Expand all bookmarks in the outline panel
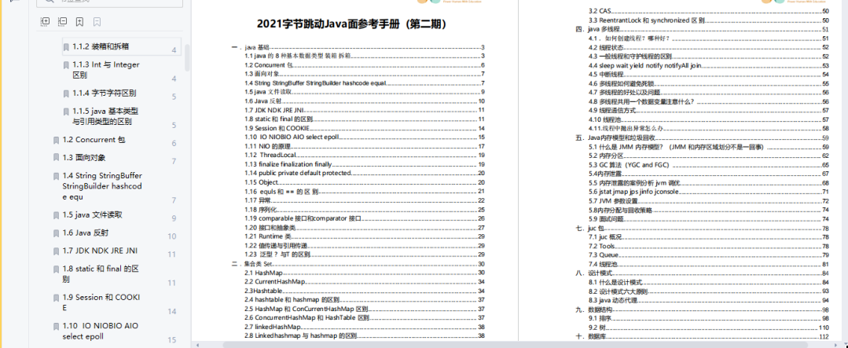The width and height of the screenshot is (848, 348). (46, 22)
